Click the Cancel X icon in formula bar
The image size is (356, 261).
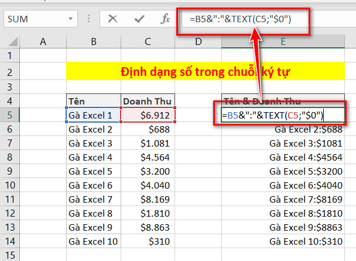(x=111, y=19)
